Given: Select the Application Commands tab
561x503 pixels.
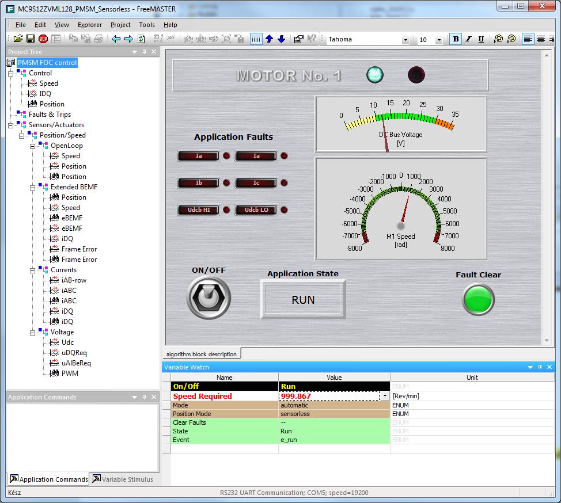Looking at the screenshot, I should click(49, 479).
